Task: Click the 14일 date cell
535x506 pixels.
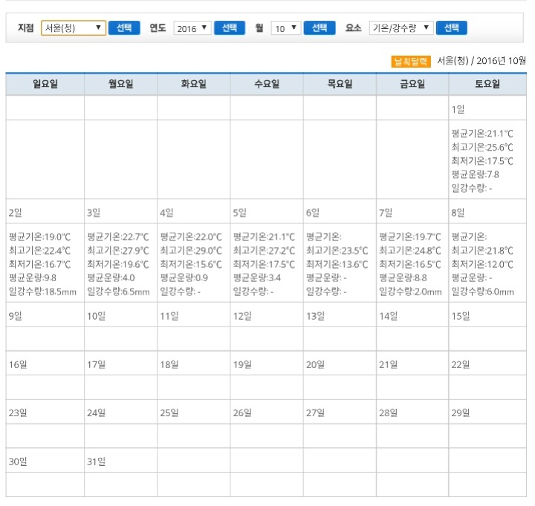Action: coord(412,315)
